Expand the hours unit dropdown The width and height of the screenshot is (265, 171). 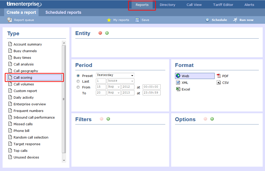[121, 81]
